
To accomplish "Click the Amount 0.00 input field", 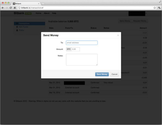I will [x=76, y=49].
